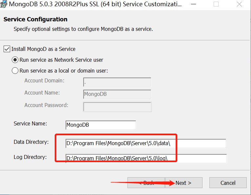Click the MongoDB installer icon in title bar
This screenshot has height=195, width=251.
[x=4, y=4]
